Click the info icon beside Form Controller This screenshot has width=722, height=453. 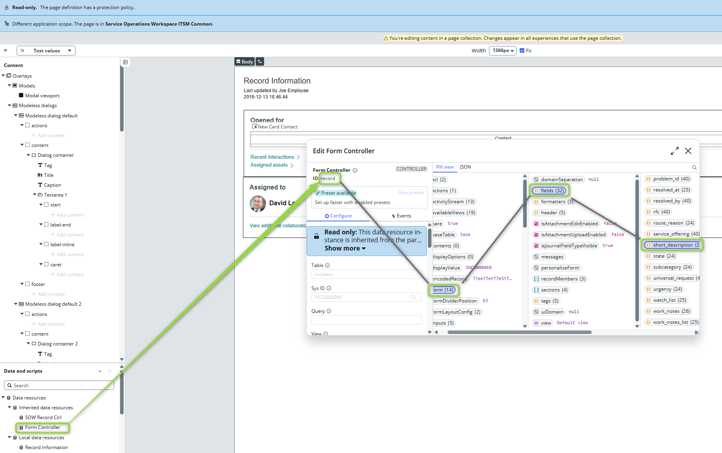point(355,170)
